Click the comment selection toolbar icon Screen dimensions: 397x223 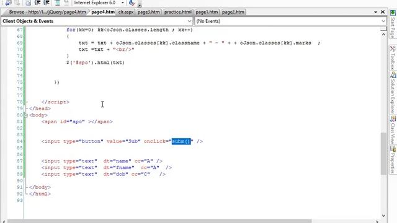tap(58, 2)
